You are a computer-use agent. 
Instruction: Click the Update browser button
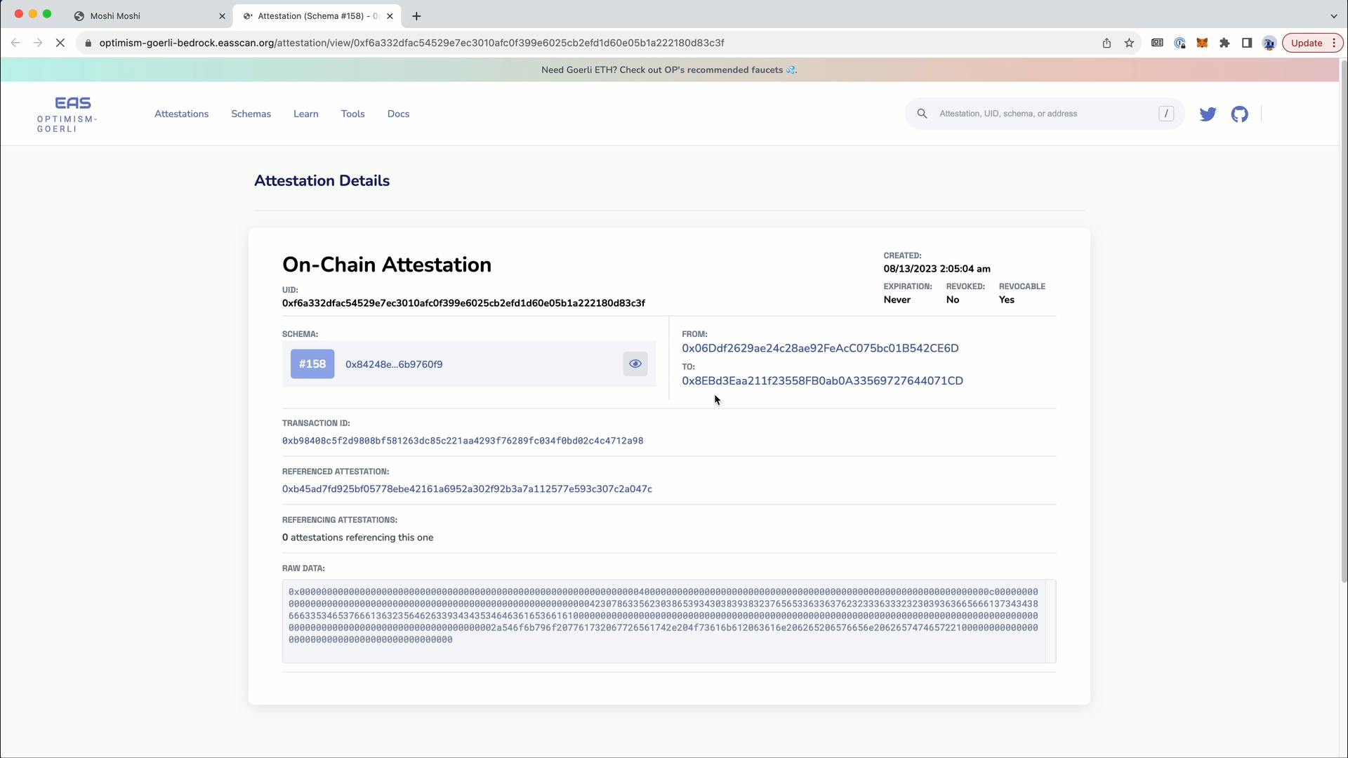1312,43
